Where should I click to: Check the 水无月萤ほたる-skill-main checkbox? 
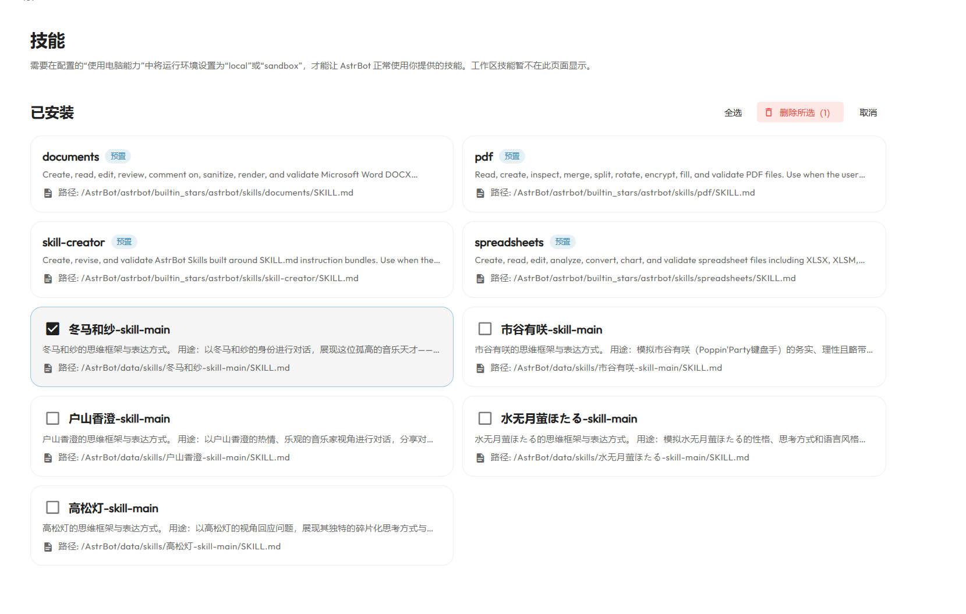click(x=484, y=418)
